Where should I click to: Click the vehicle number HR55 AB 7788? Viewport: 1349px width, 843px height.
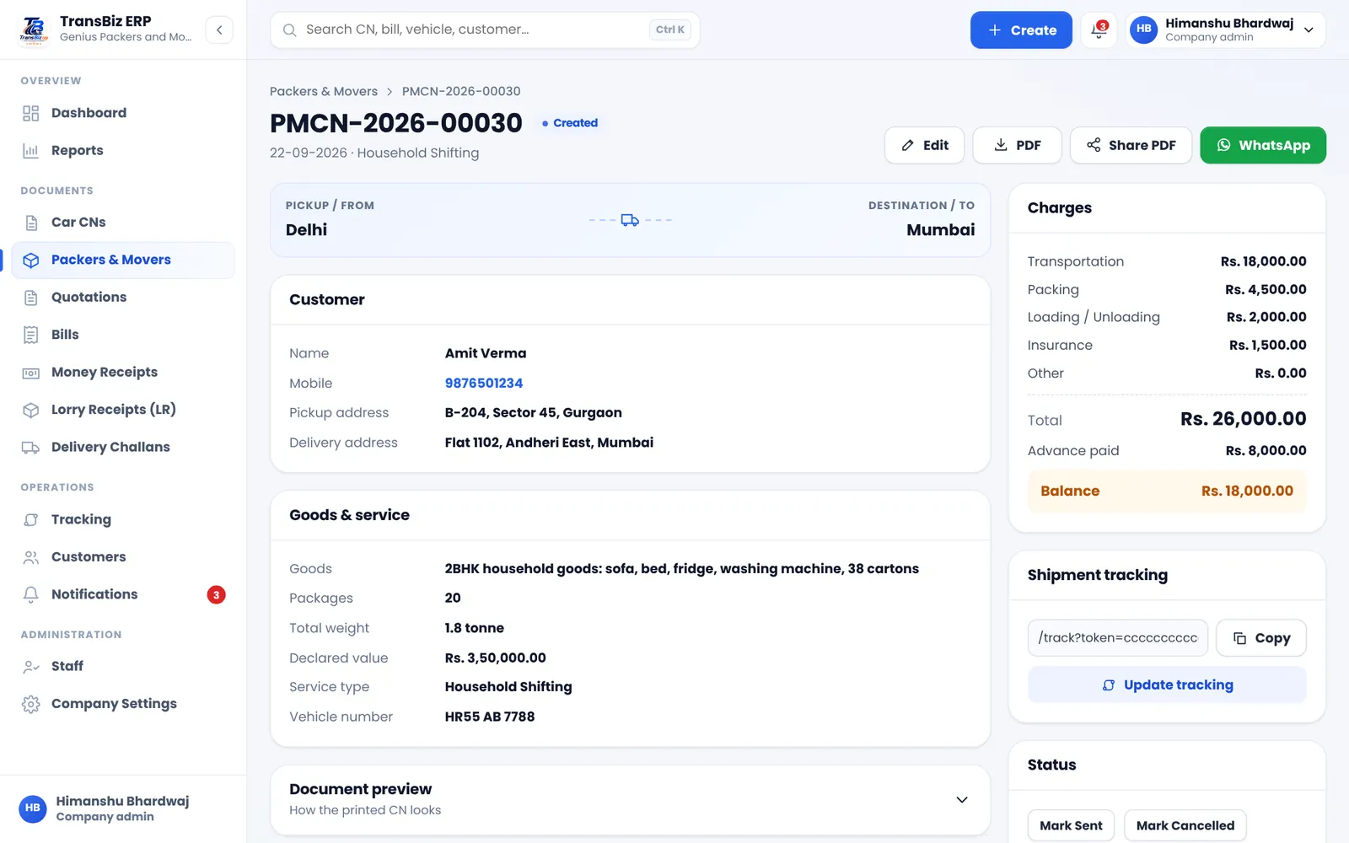pos(490,717)
